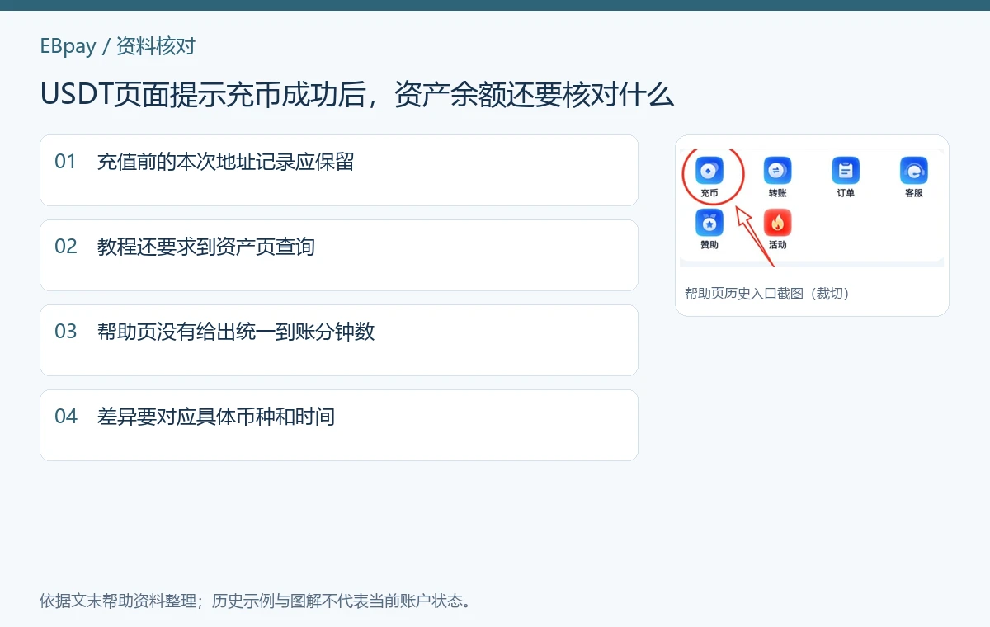
Task: Click footer note 依据文末帮助资料整理
Action: click(117, 601)
